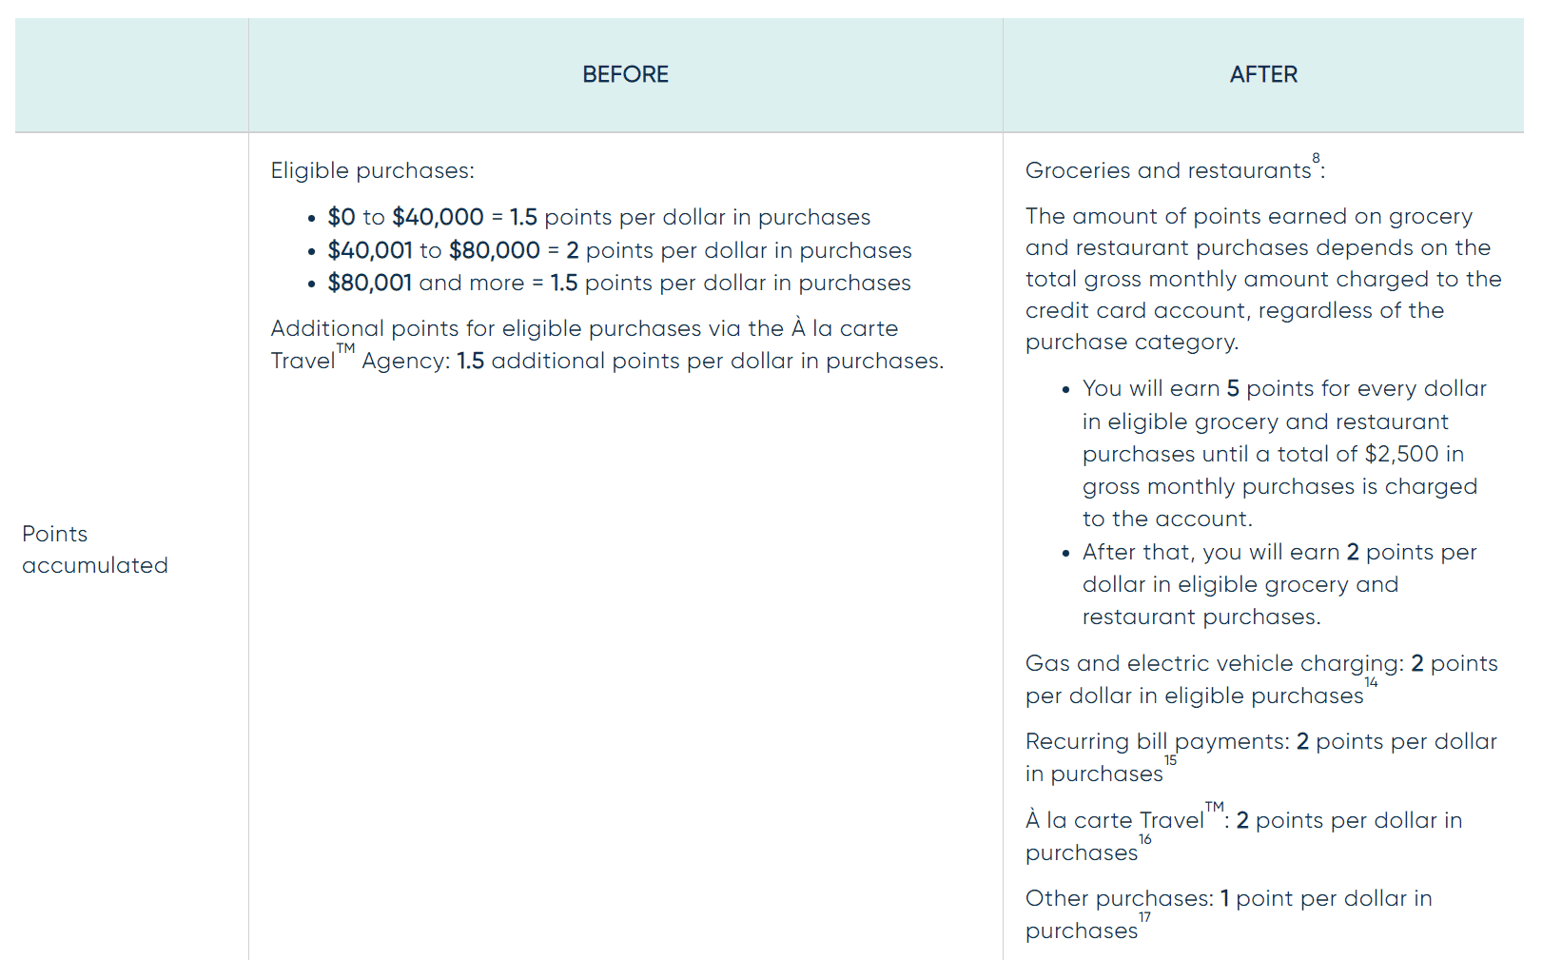
Task: Click the BEFORE column header
Action: (x=625, y=74)
